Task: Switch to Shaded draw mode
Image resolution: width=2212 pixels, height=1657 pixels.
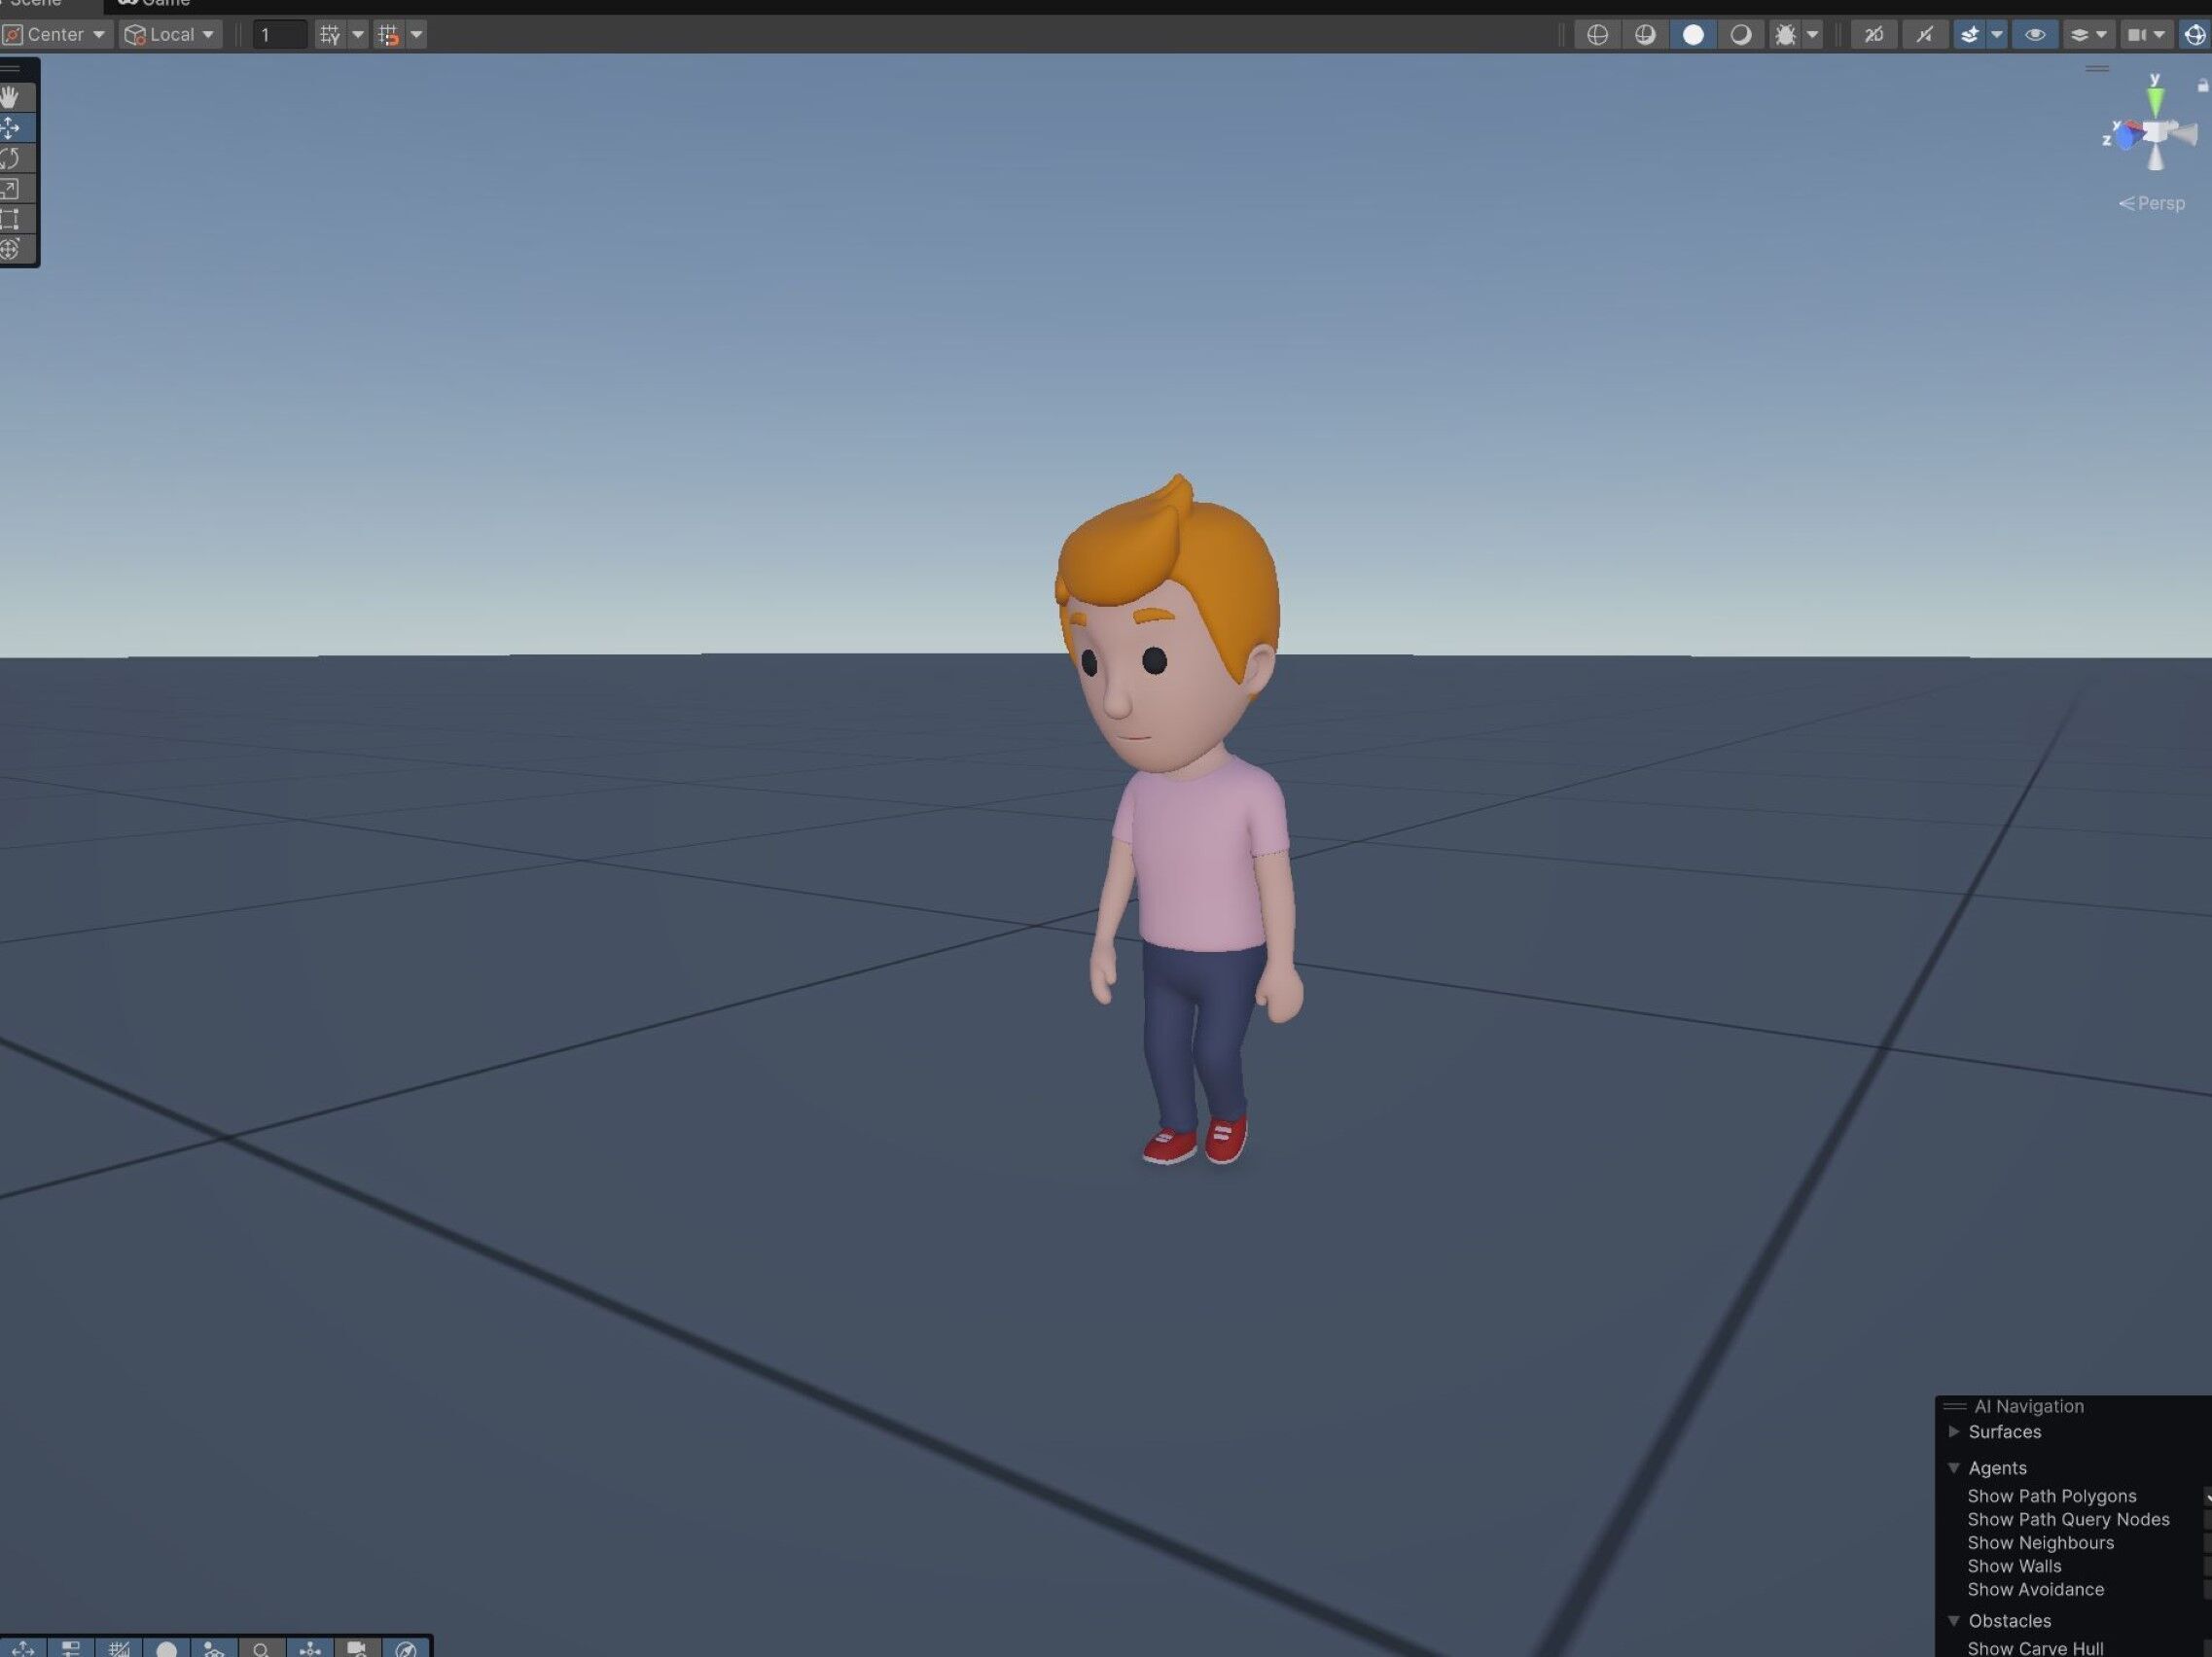Action: tap(1693, 35)
